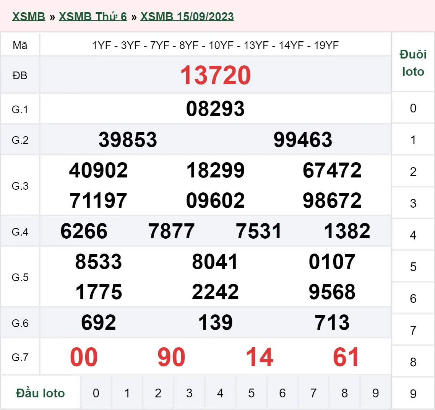Open the XSMB breadcrumb link
Image resolution: width=435 pixels, height=410 pixels.
click(x=28, y=16)
